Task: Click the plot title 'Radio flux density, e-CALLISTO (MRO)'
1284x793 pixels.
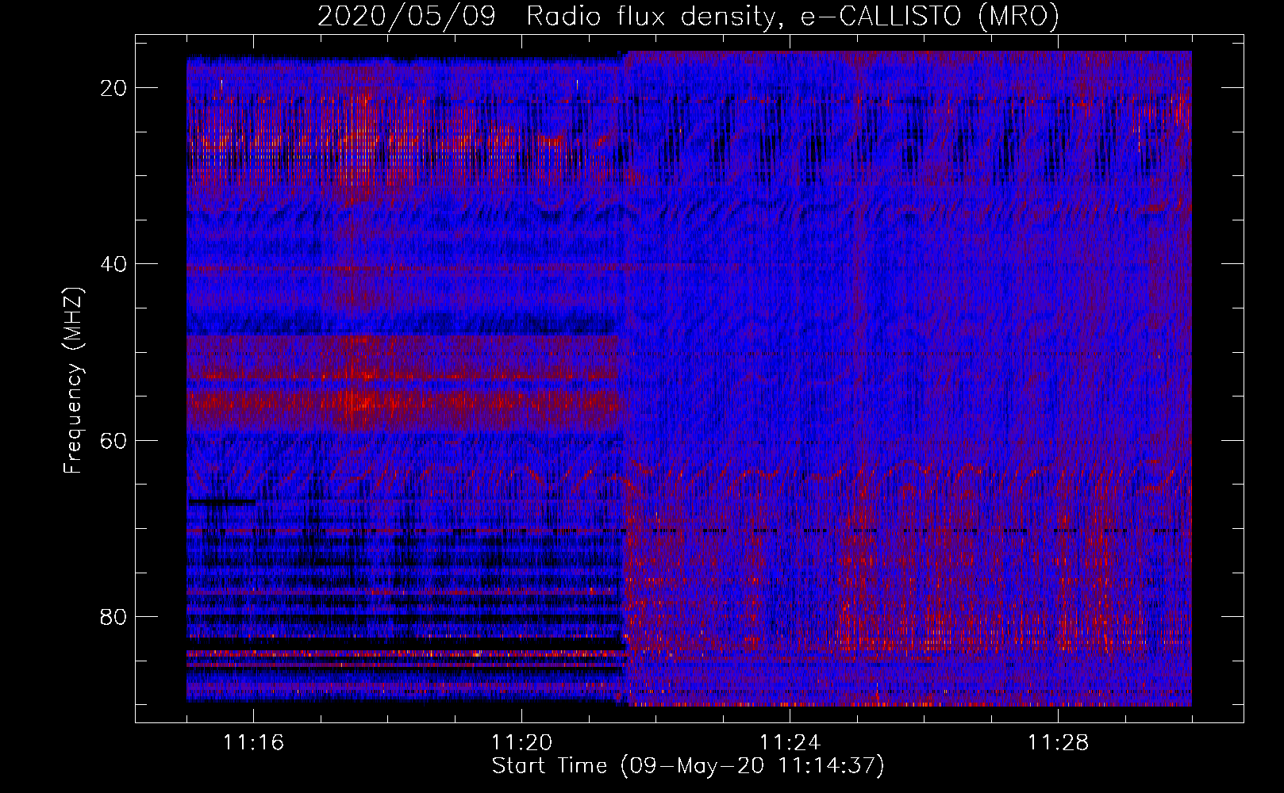Action: pos(793,16)
